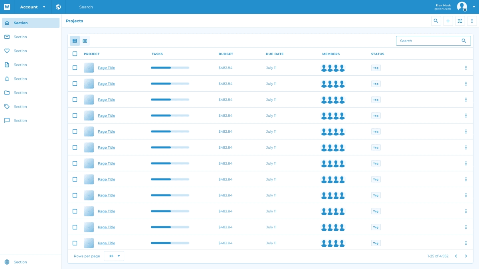Open the first Page Title link
The height and width of the screenshot is (269, 479).
pos(106,68)
